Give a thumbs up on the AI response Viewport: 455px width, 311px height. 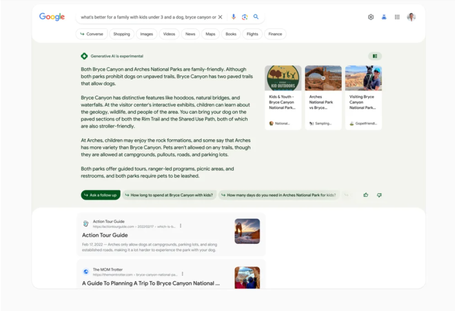point(366,195)
